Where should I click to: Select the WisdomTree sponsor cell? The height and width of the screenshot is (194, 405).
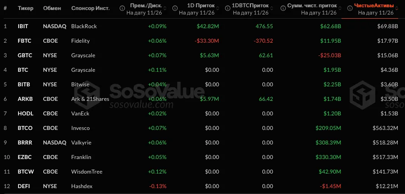87,172
